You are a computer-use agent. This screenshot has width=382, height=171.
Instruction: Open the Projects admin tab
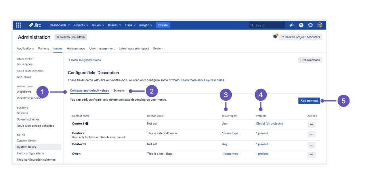point(44,49)
